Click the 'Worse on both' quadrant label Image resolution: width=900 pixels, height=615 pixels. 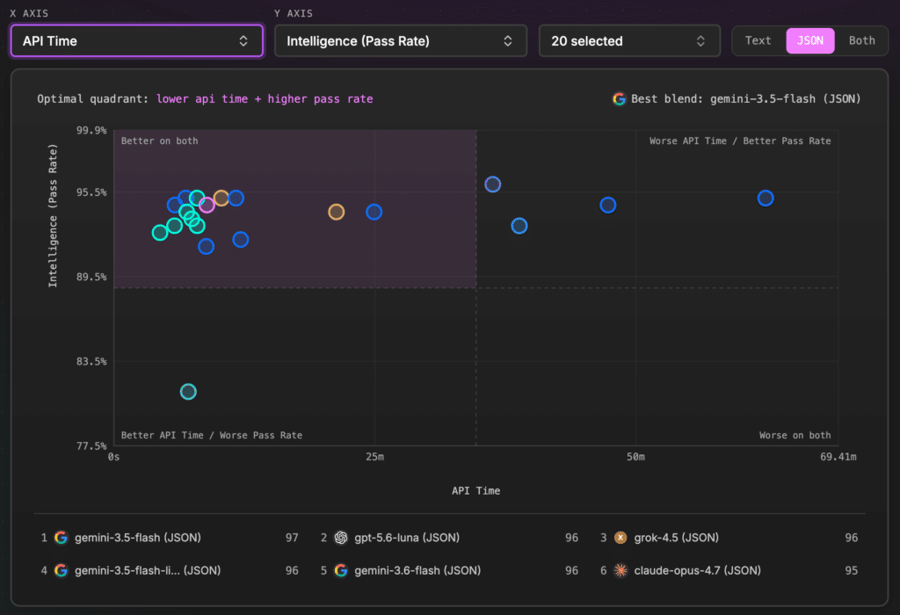(x=795, y=436)
